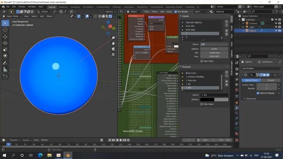Open the Modifier properties wrench tab

pos(237,108)
